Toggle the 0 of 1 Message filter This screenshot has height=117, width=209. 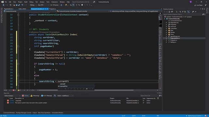(46, 96)
